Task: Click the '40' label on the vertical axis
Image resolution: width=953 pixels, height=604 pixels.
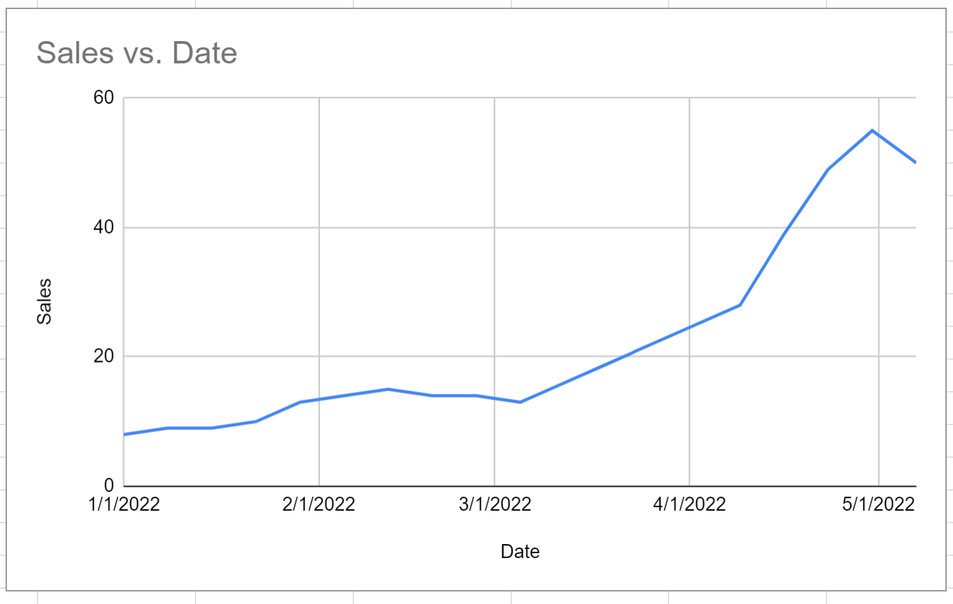Action: [x=104, y=228]
